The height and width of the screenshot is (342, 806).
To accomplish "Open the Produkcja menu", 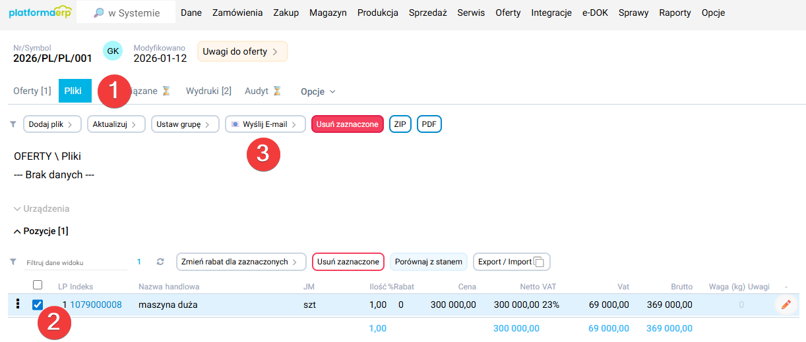I will pos(378,12).
